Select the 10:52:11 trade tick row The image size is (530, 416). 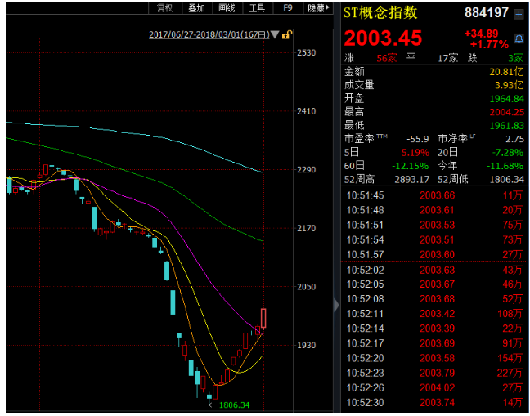pos(433,313)
